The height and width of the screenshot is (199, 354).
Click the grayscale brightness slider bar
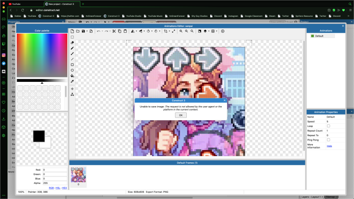(x=42, y=80)
